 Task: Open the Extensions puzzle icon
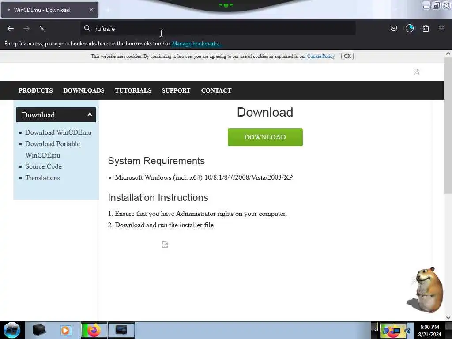[x=426, y=28]
